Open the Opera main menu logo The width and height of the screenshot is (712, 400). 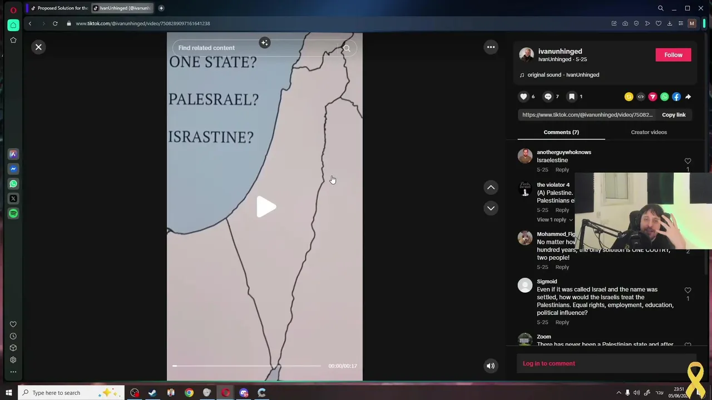coord(13,9)
